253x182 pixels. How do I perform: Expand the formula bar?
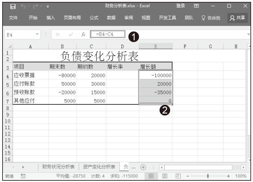point(248,34)
